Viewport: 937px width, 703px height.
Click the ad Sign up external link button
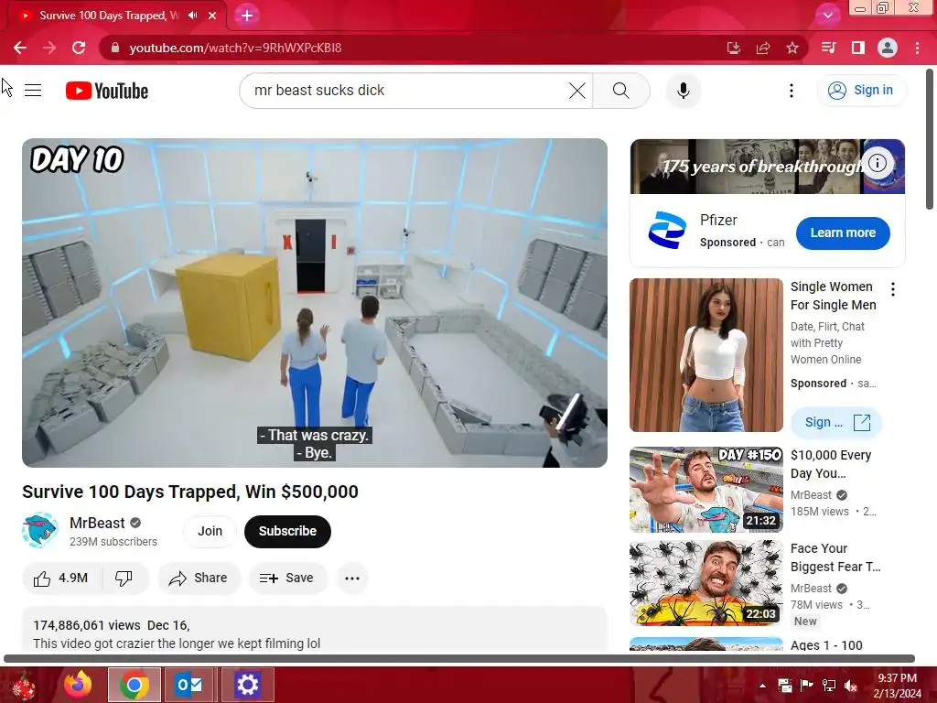[x=836, y=423]
